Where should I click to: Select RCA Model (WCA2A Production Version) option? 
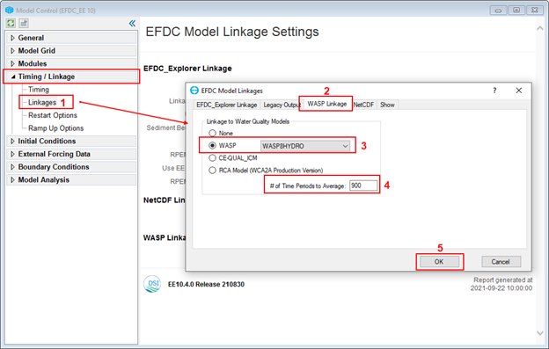tap(212, 171)
